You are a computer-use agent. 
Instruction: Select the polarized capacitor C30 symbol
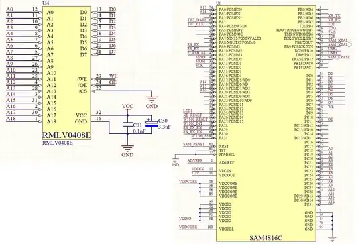point(152,123)
